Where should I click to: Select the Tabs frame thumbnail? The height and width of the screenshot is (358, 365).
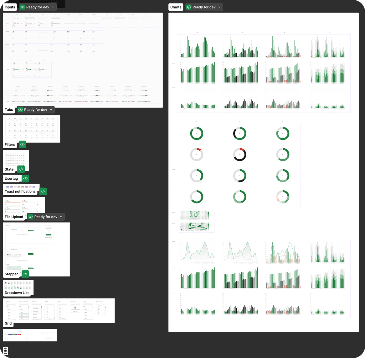click(x=31, y=129)
